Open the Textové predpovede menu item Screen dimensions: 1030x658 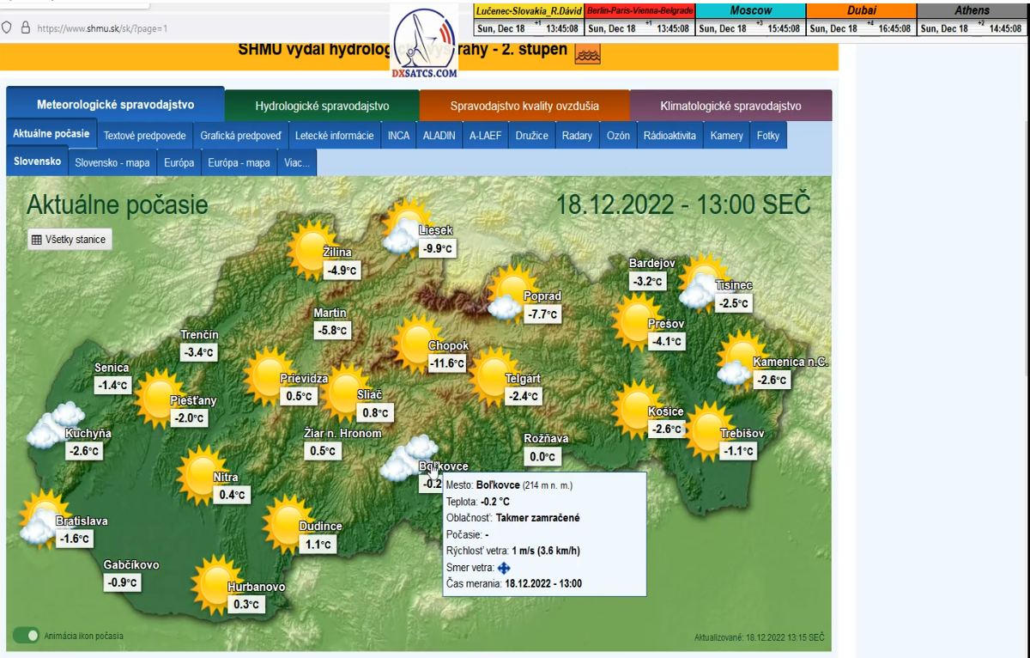(x=145, y=136)
